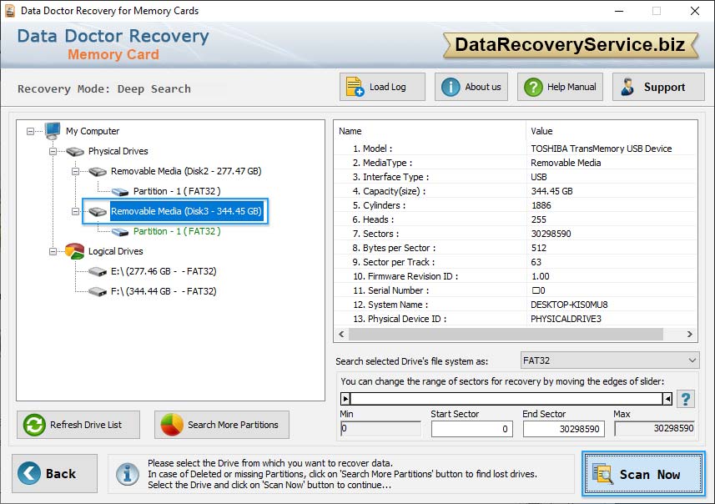
Task: Click the Capacity(size) row value 344.45 GB
Action: [551, 191]
